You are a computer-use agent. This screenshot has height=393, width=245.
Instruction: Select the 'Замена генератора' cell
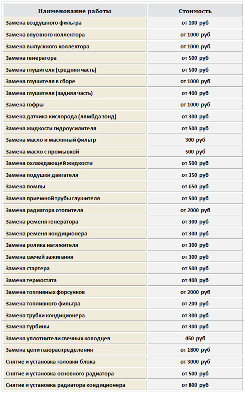point(31,58)
